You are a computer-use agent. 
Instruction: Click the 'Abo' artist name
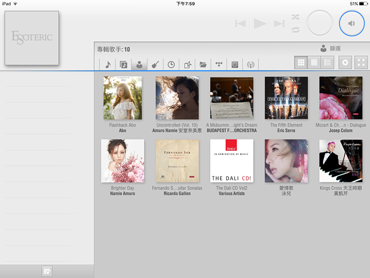pyautogui.click(x=123, y=130)
